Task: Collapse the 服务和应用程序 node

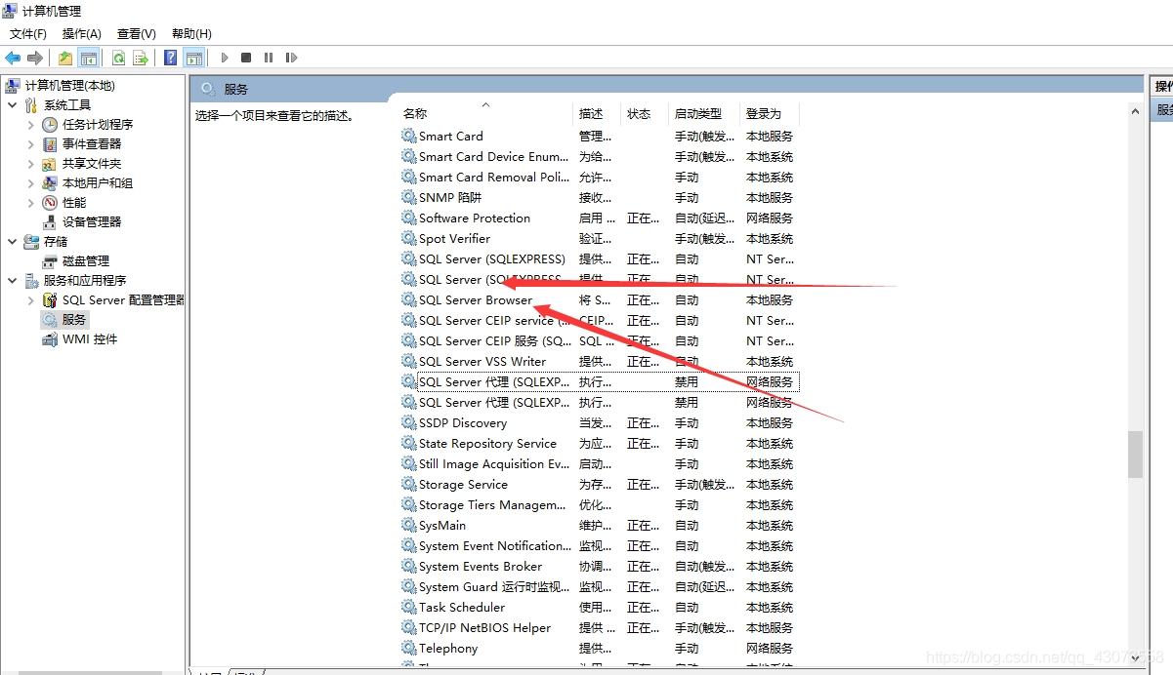Action: [x=12, y=280]
